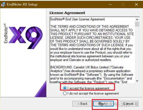
Task: Click the BACKGROUND paragraph in the license text
Action: (91, 75)
